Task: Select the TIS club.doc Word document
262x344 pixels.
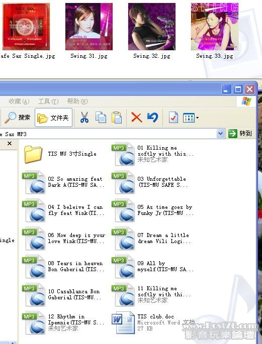Action: click(153, 322)
